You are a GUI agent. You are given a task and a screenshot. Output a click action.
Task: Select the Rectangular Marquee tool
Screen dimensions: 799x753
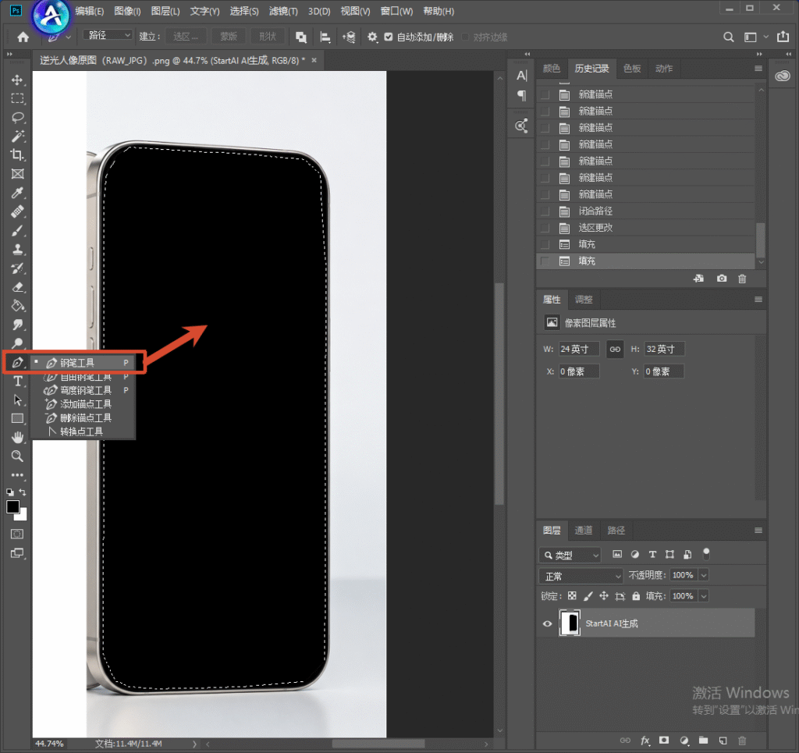[17, 99]
